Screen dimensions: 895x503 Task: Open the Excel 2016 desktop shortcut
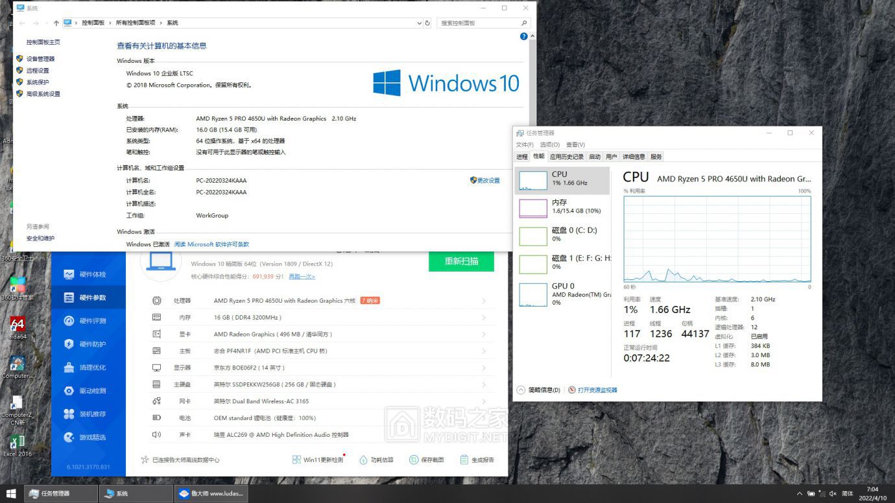(x=18, y=445)
